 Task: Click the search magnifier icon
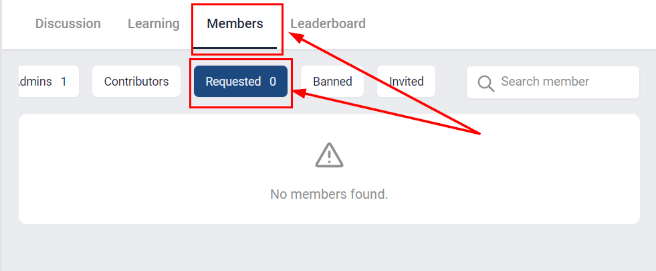[x=485, y=82]
